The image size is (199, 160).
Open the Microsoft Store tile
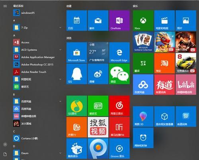pos(77,53)
